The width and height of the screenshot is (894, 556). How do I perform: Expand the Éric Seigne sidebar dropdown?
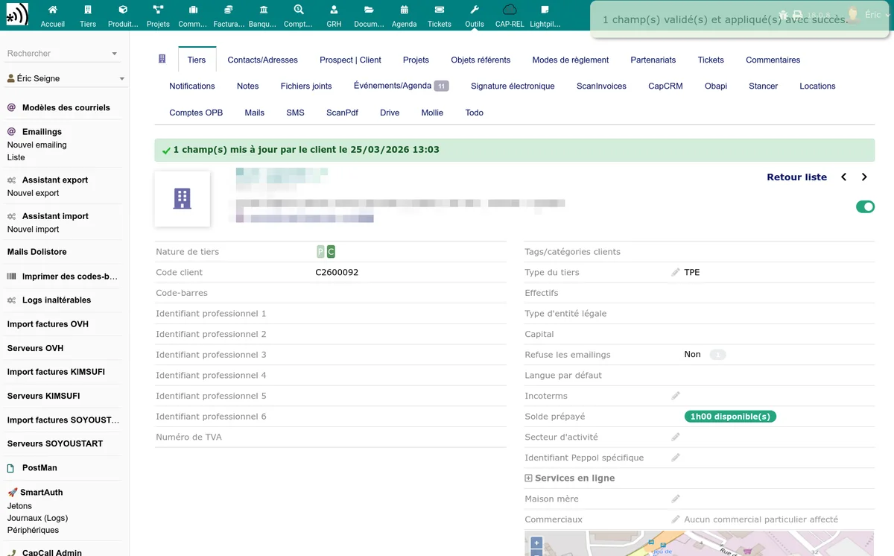pos(66,78)
